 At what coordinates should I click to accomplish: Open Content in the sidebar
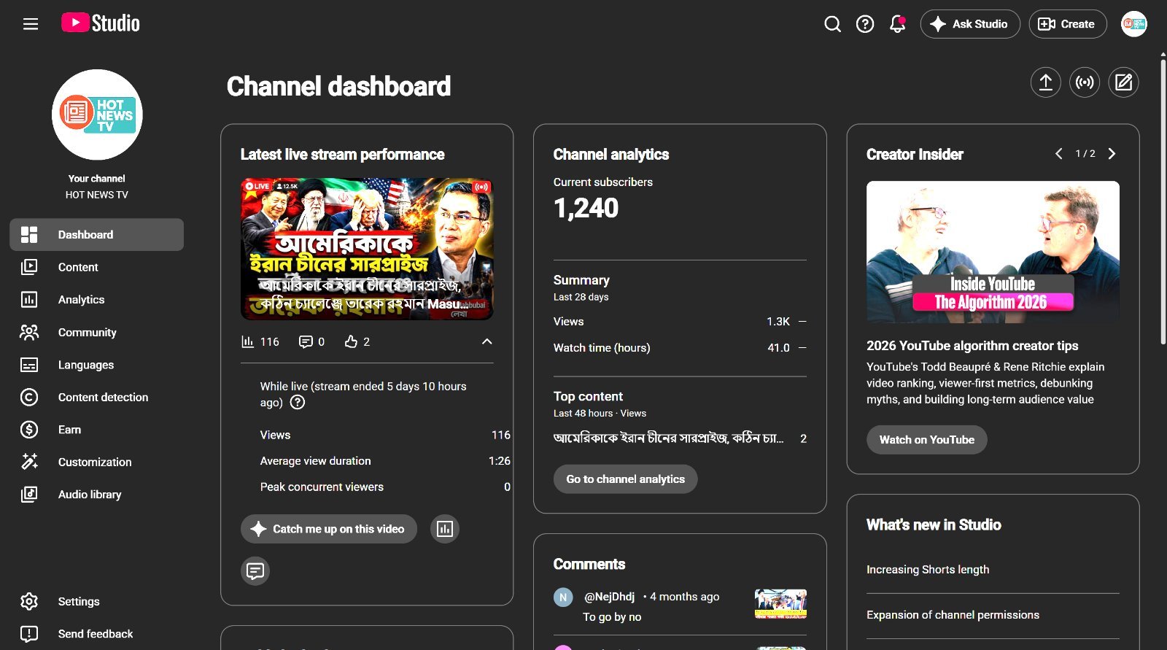point(97,267)
